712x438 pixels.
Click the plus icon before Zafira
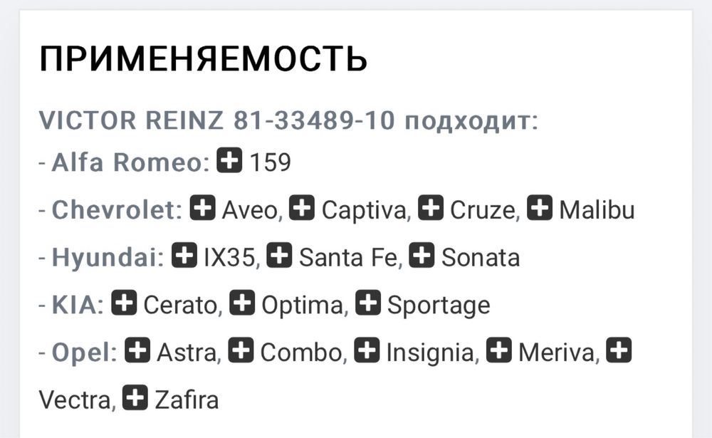(135, 399)
